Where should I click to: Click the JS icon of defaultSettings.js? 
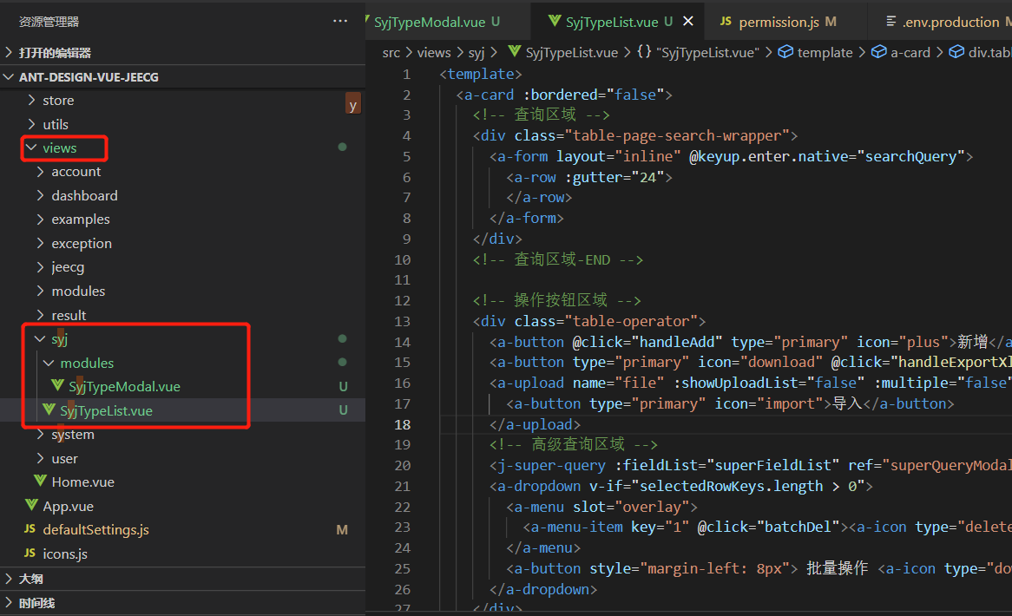click(30, 529)
